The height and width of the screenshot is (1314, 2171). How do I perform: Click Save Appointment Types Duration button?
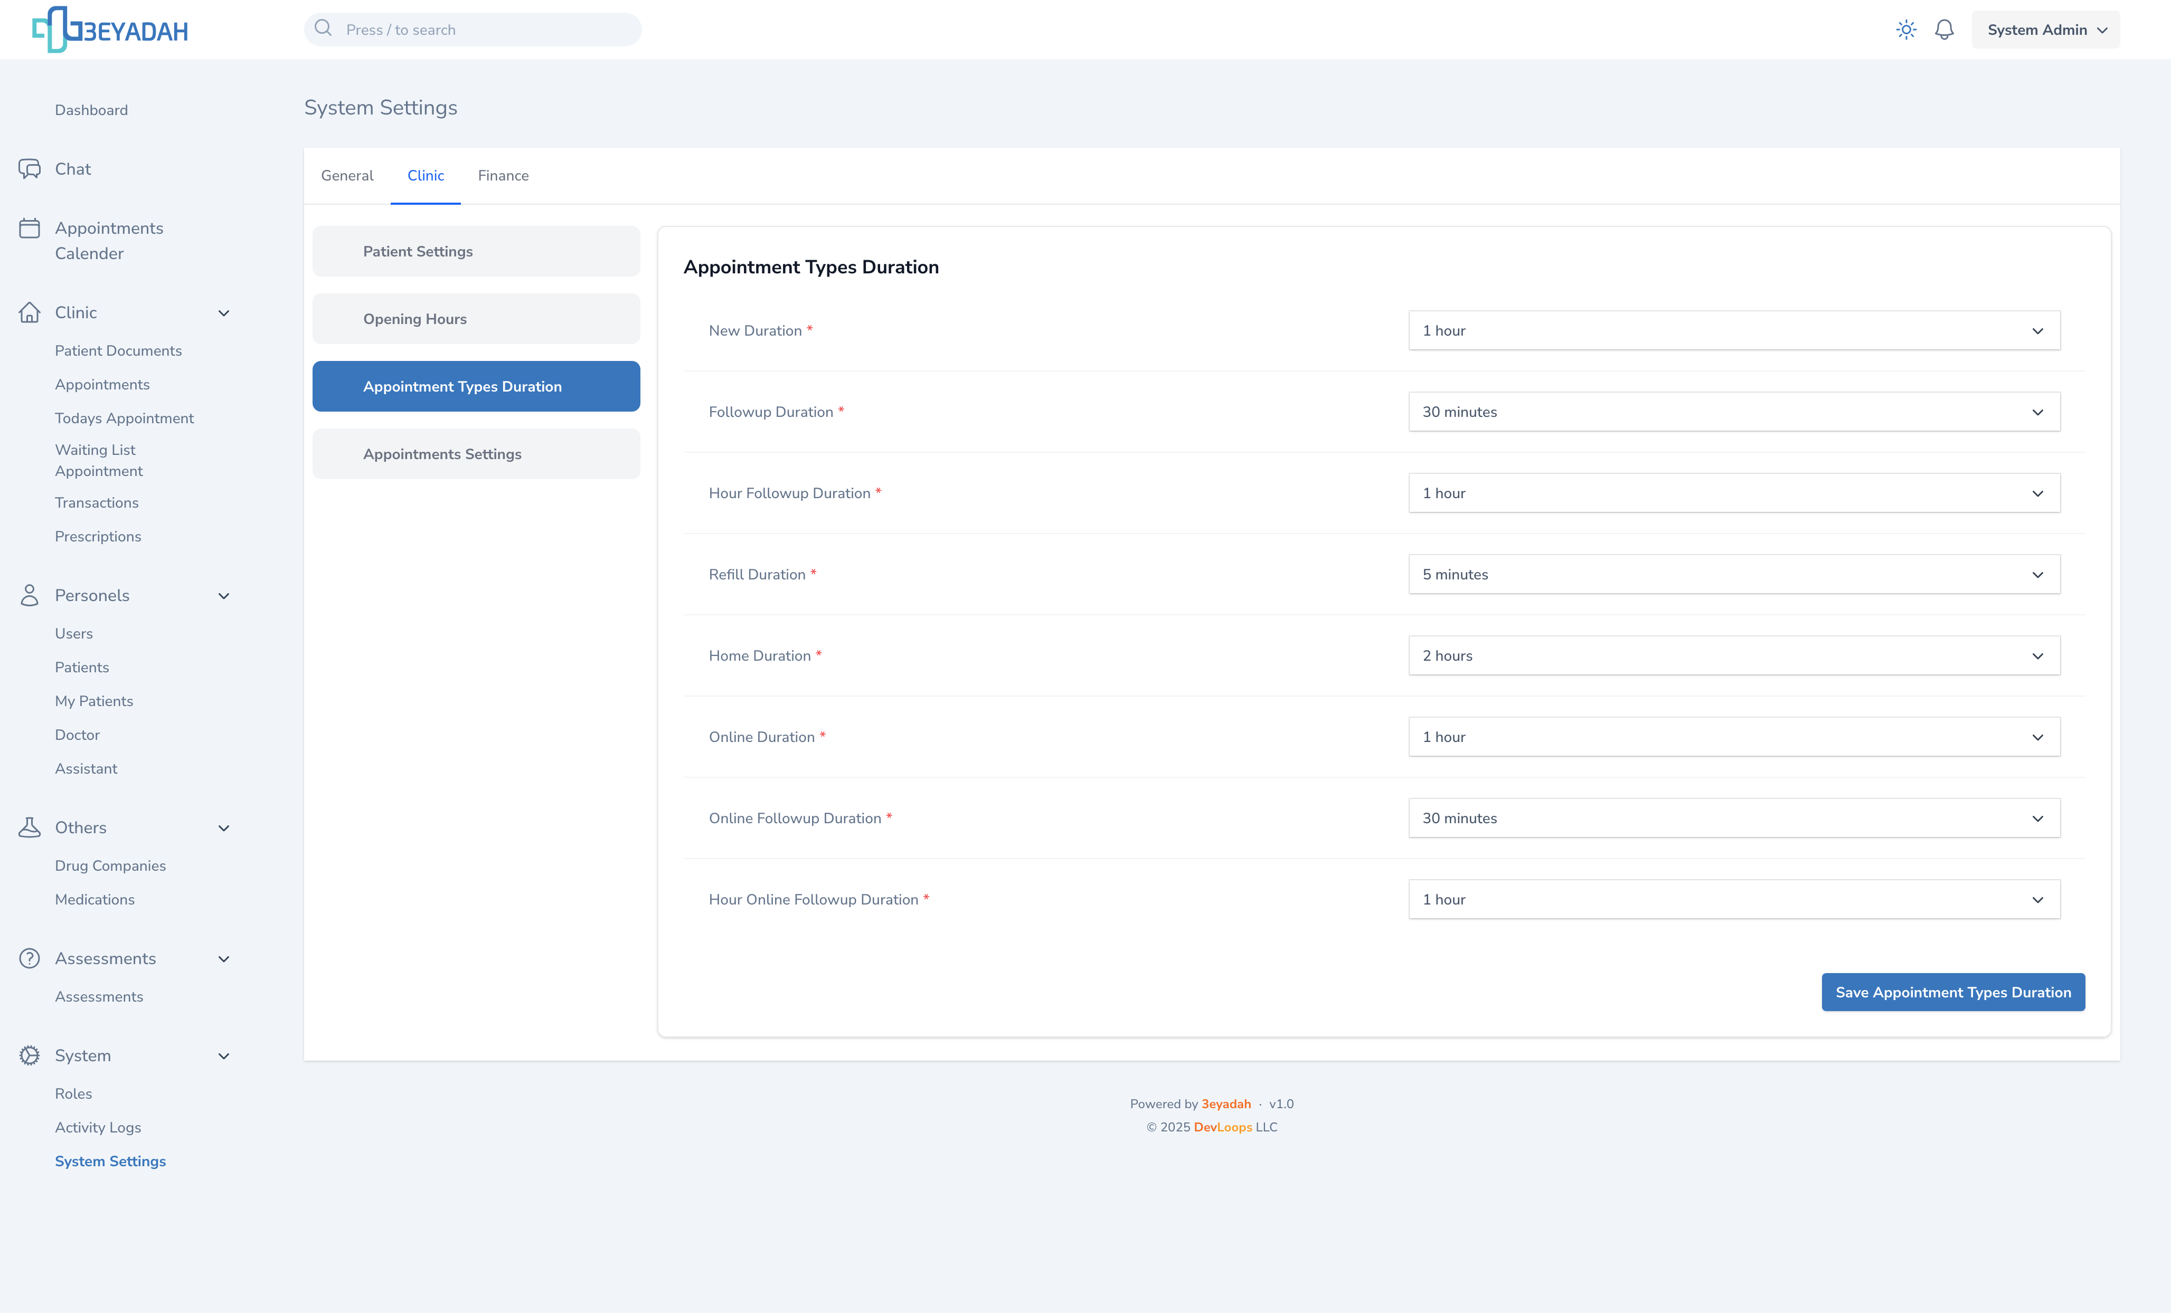tap(1952, 993)
